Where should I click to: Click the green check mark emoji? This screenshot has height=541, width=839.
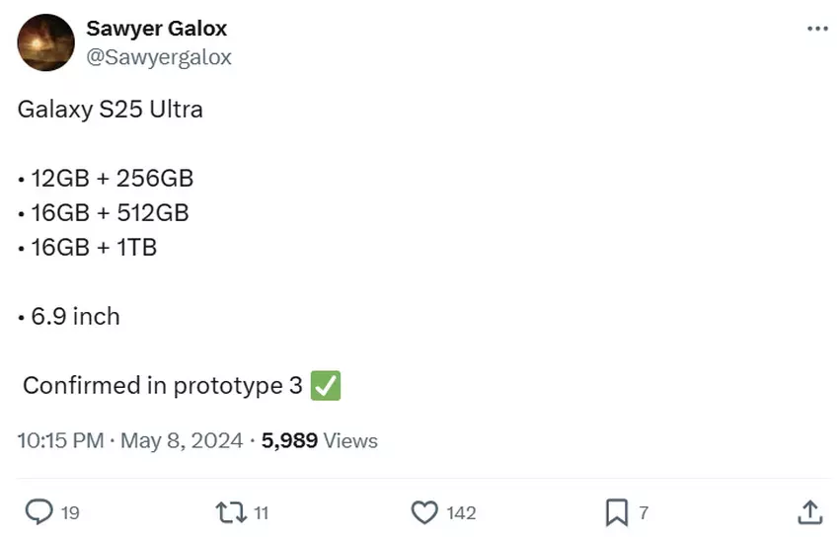(326, 386)
